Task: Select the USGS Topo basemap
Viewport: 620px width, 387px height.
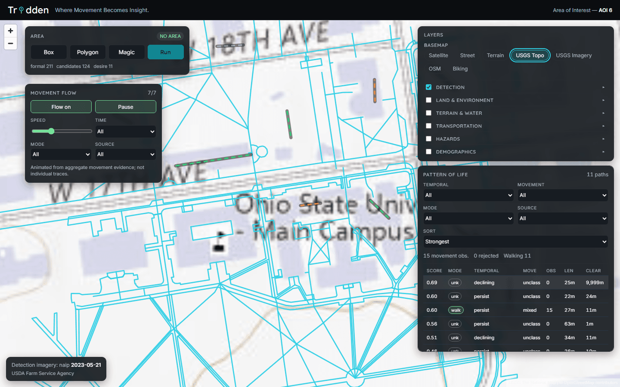Action: (x=530, y=55)
